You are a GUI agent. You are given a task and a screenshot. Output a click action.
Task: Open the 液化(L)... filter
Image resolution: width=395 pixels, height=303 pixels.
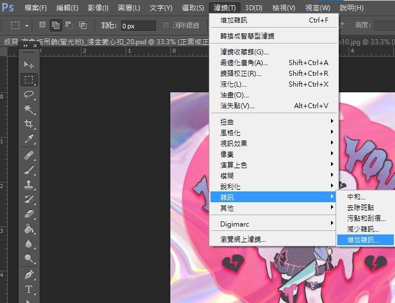coord(274,84)
